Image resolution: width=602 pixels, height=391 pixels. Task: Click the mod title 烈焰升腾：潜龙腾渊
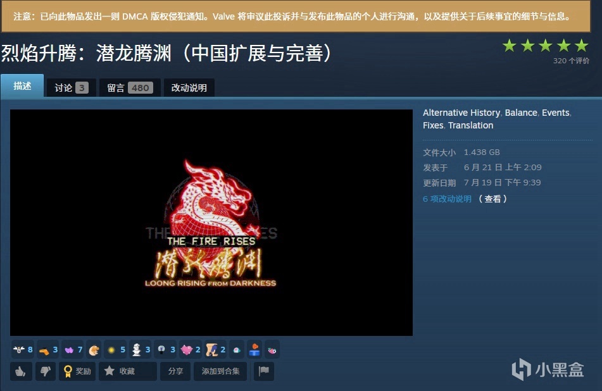(x=166, y=53)
